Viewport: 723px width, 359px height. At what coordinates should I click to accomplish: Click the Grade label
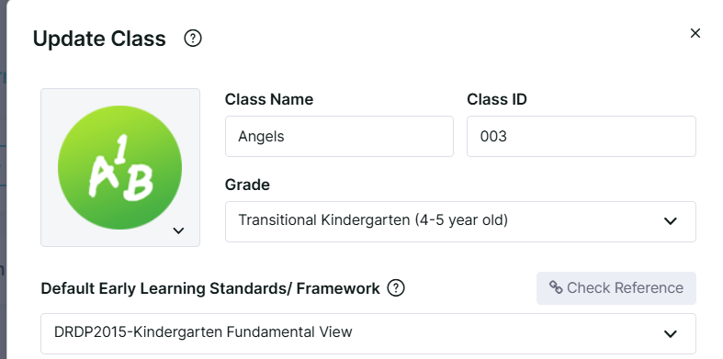tap(247, 185)
